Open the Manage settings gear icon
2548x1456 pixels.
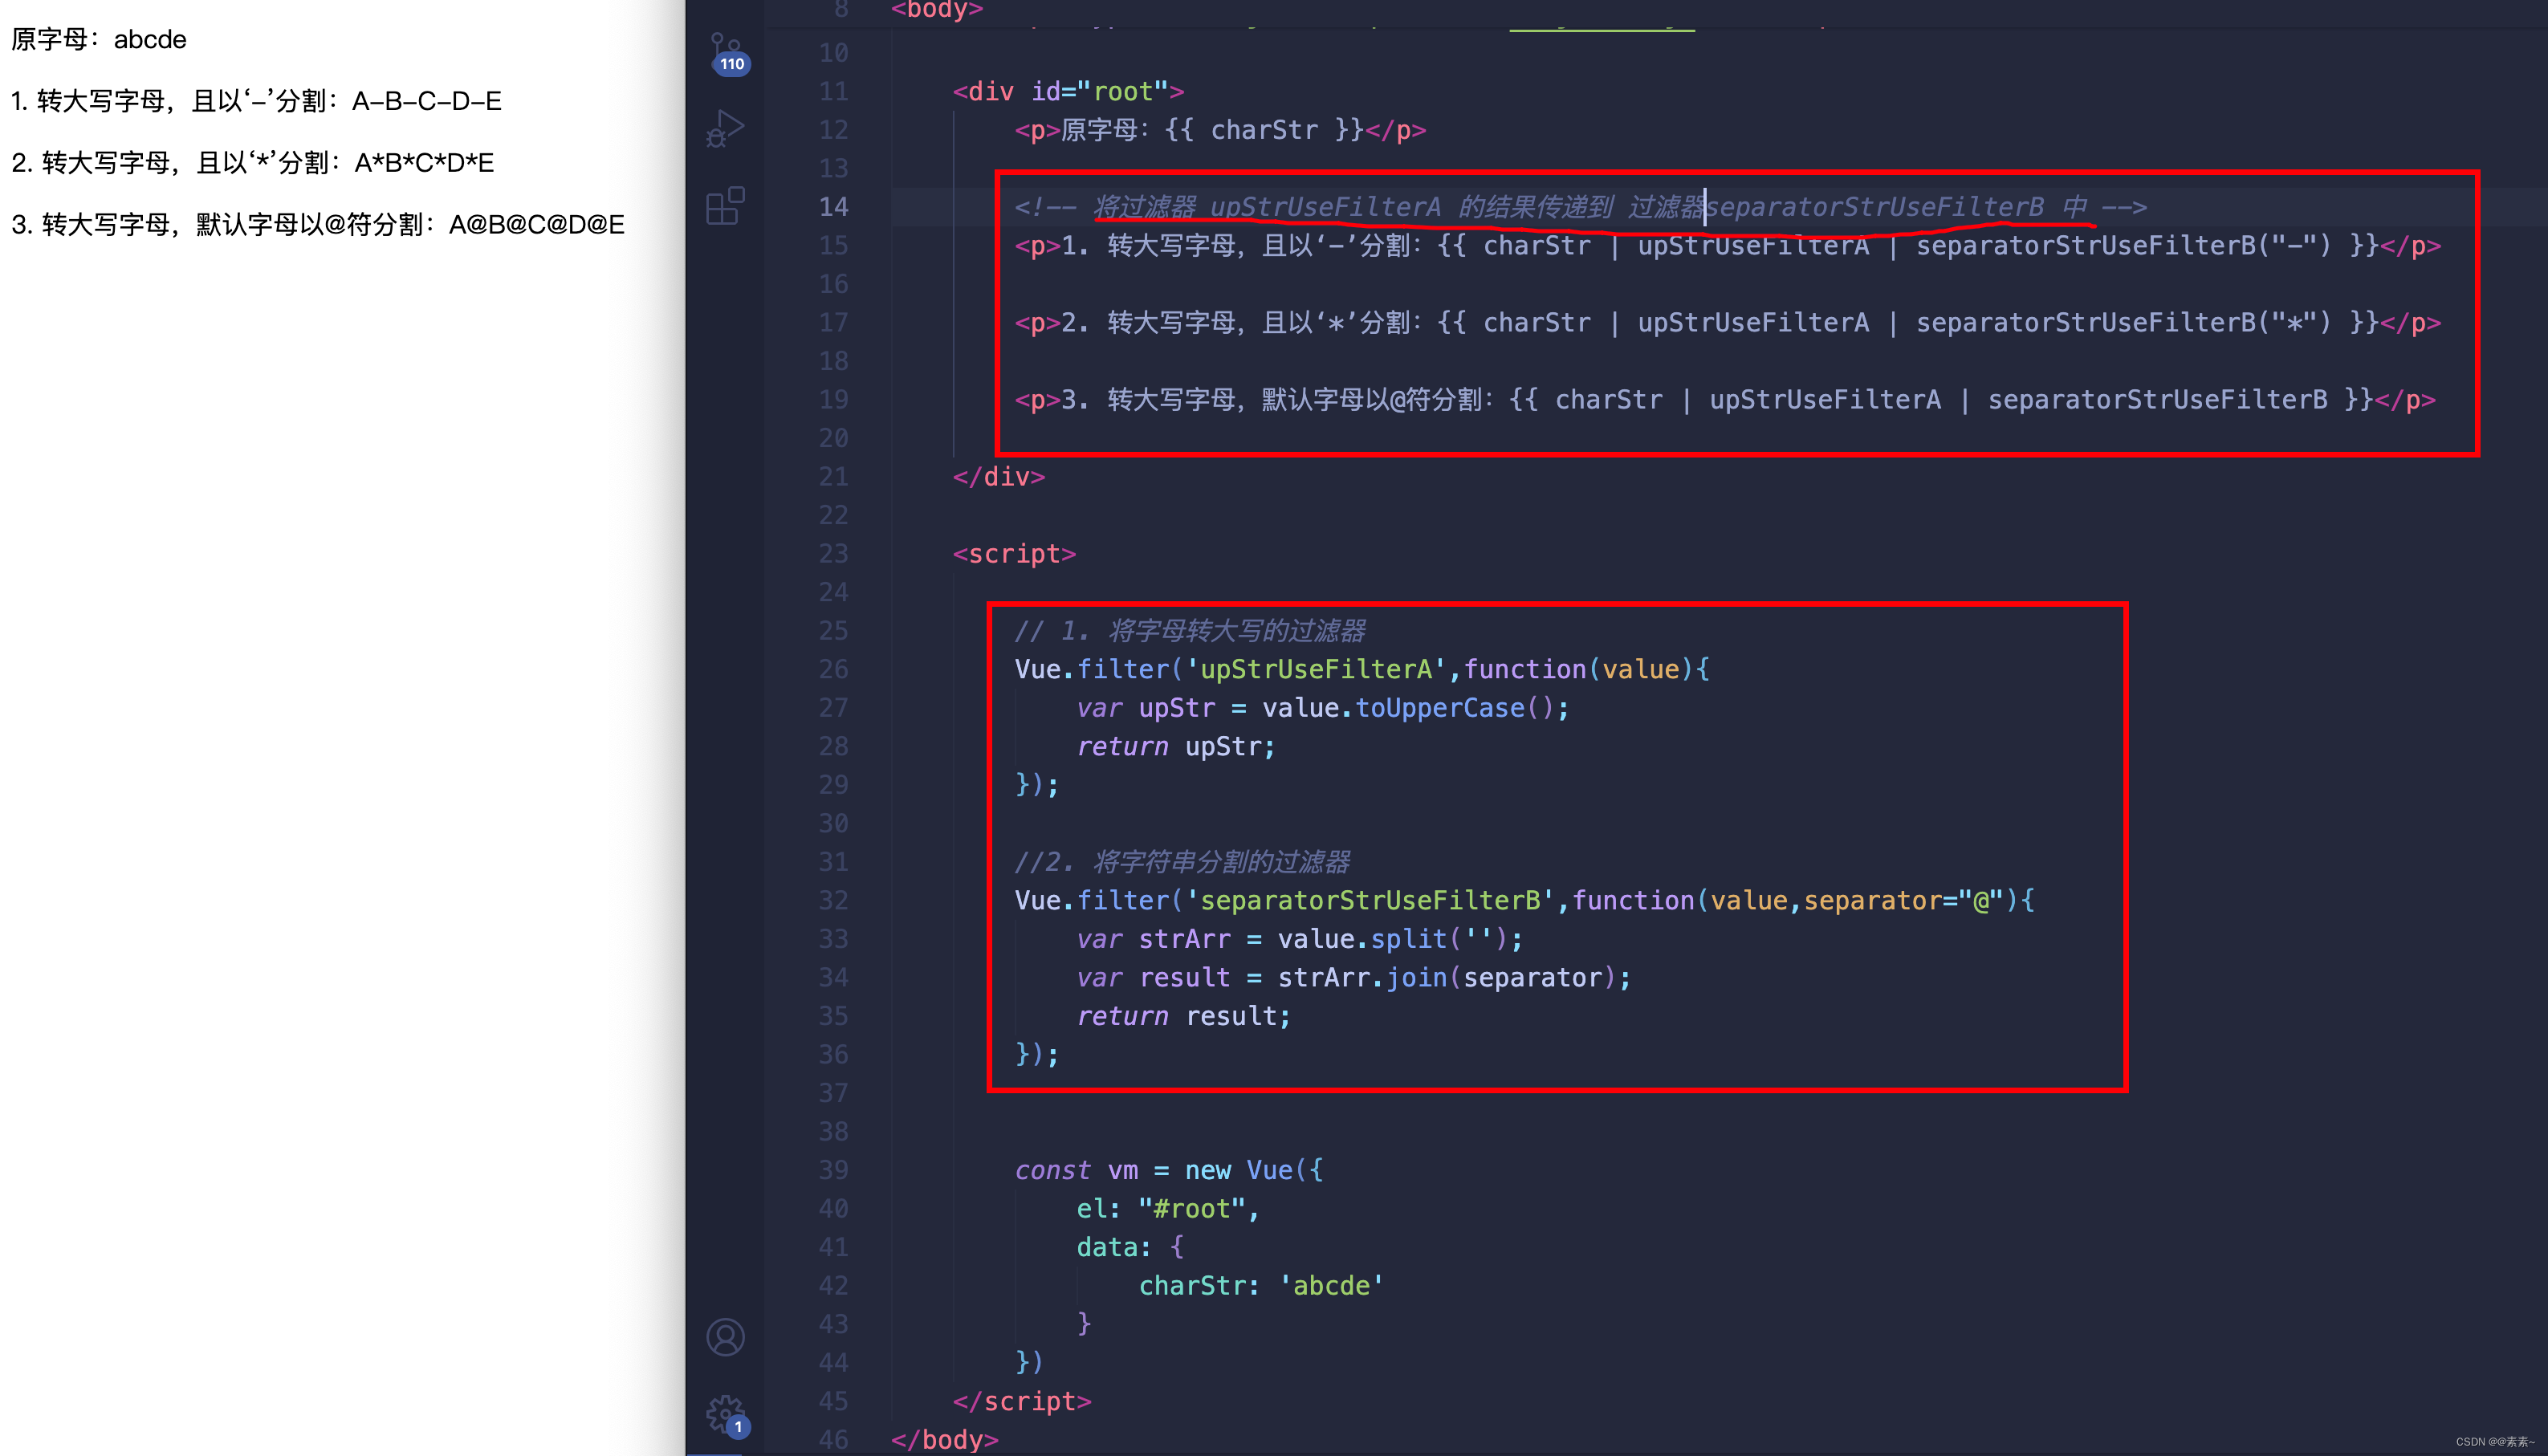click(726, 1415)
